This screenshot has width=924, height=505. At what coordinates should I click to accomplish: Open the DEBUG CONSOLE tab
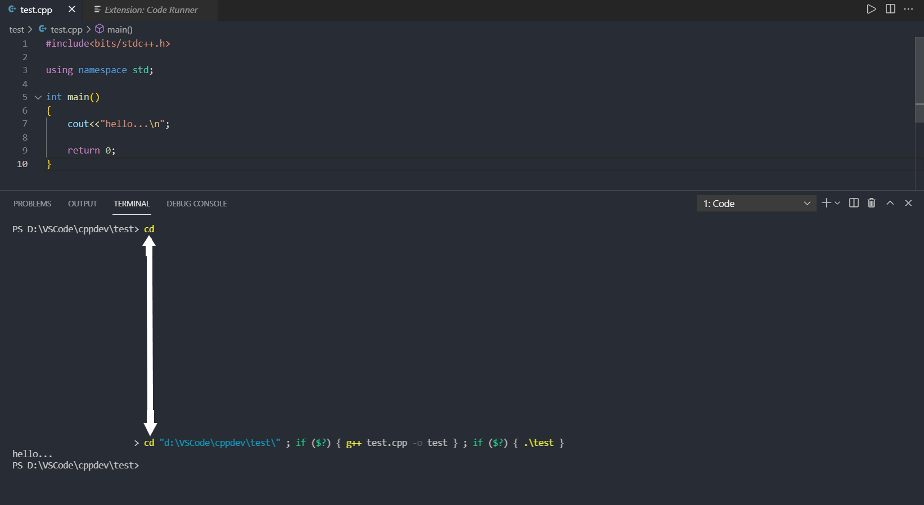click(x=197, y=204)
